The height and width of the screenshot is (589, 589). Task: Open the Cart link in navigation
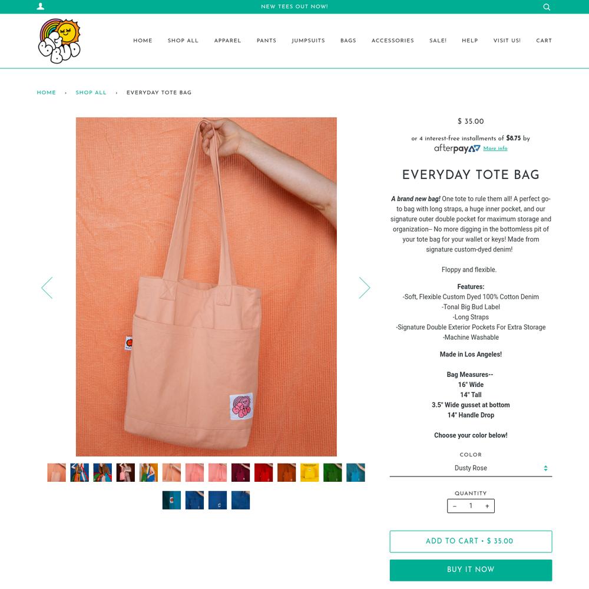pyautogui.click(x=544, y=41)
